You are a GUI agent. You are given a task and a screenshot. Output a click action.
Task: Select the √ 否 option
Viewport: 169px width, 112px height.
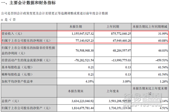pyautogui.click(x=13, y=20)
